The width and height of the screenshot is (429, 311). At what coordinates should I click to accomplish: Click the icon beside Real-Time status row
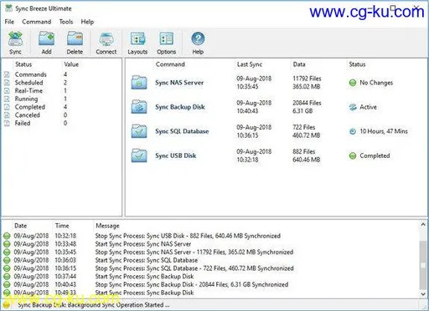tap(8, 90)
